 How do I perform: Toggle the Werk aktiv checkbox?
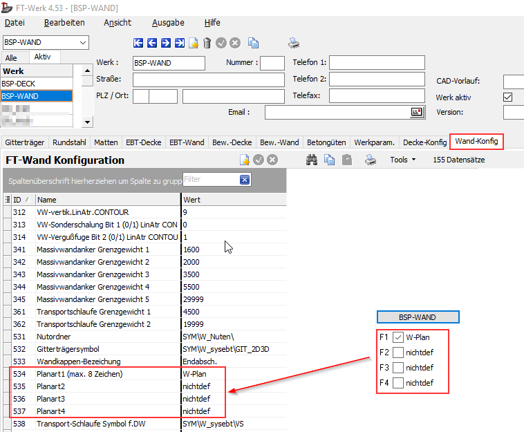pyautogui.click(x=508, y=97)
